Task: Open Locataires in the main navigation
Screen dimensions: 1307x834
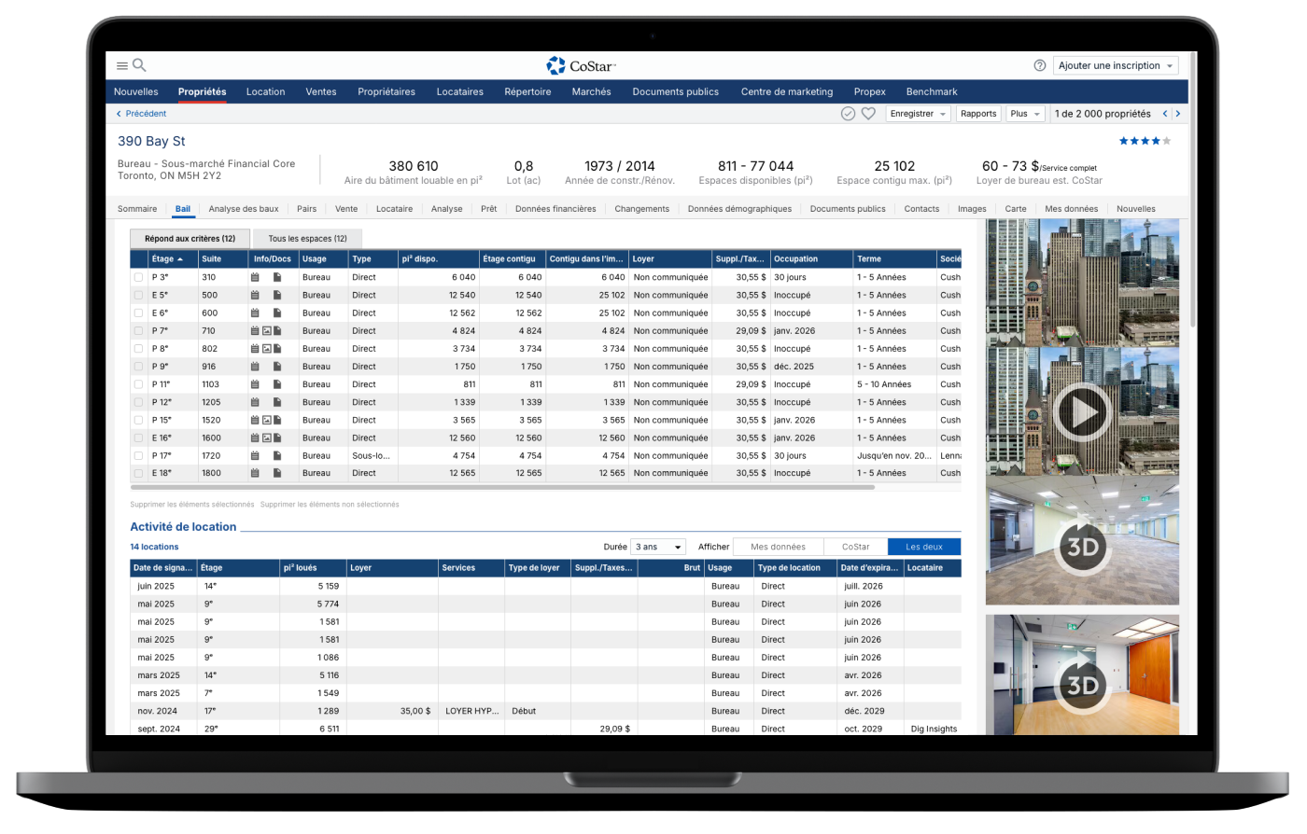Action: (x=460, y=91)
